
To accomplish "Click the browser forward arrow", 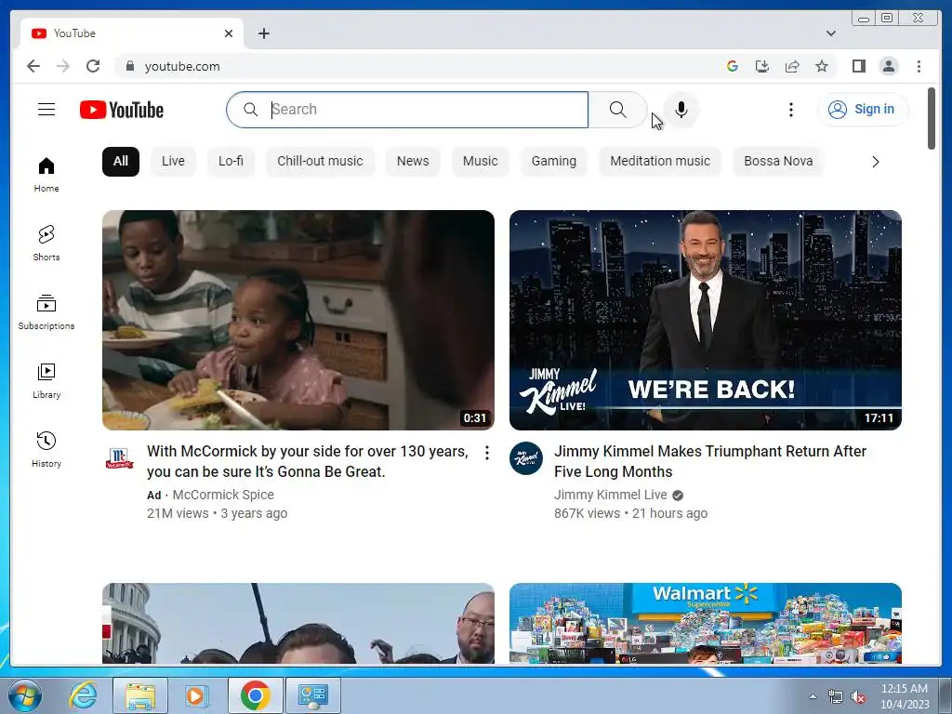I will (x=63, y=66).
